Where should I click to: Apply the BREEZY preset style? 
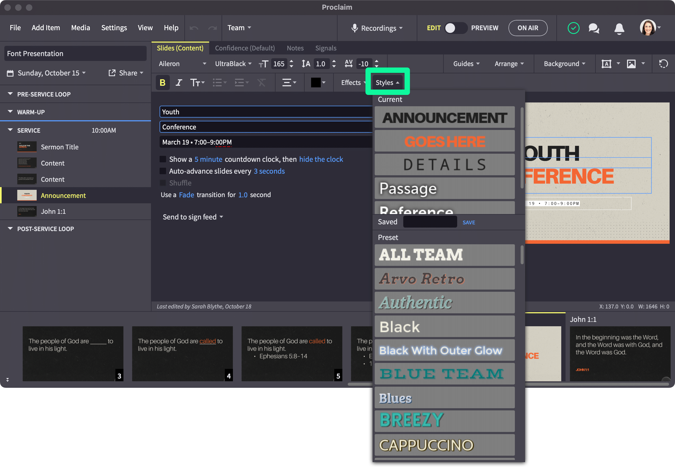445,421
